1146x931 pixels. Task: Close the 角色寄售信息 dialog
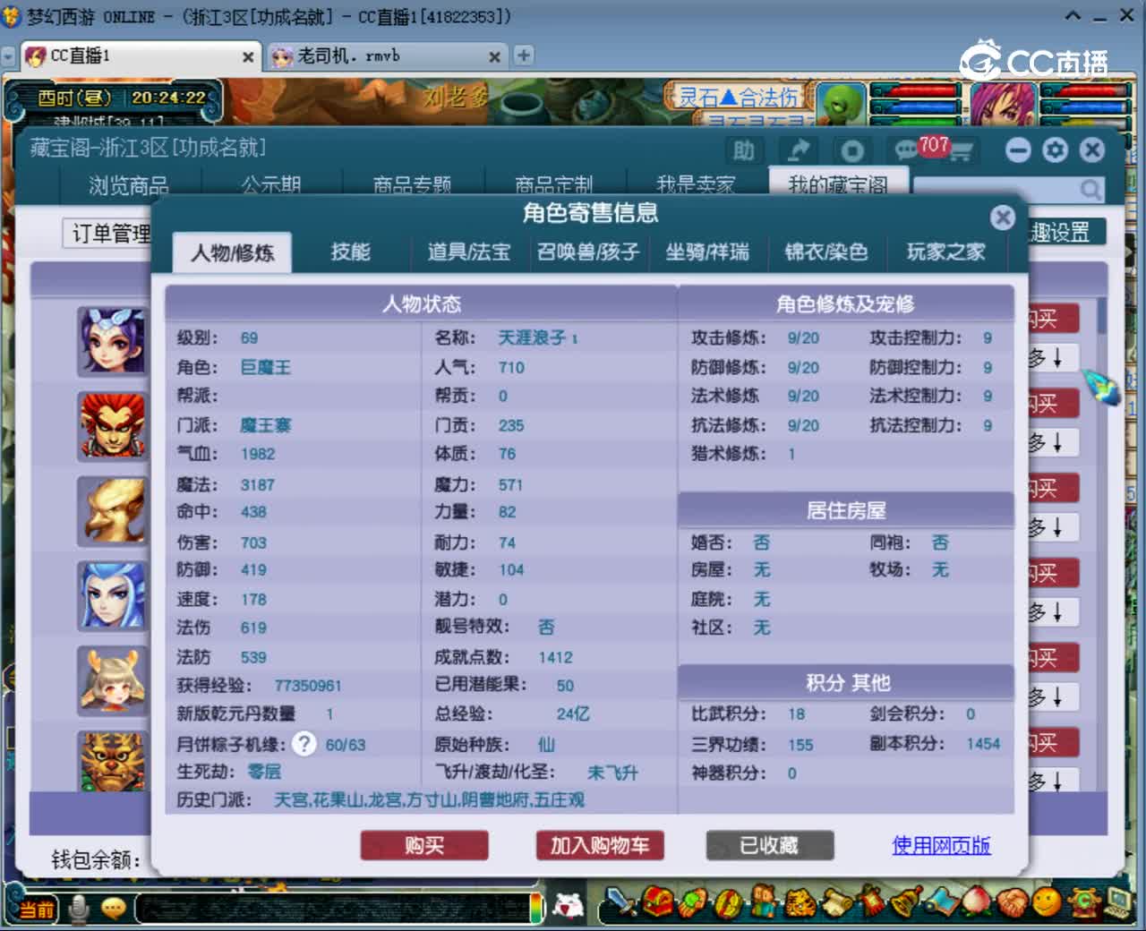coord(1003,217)
